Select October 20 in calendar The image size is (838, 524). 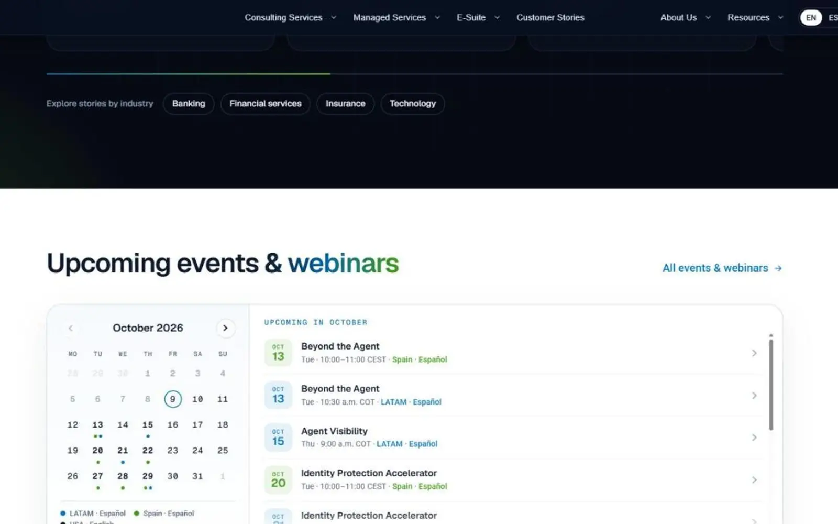tap(97, 451)
